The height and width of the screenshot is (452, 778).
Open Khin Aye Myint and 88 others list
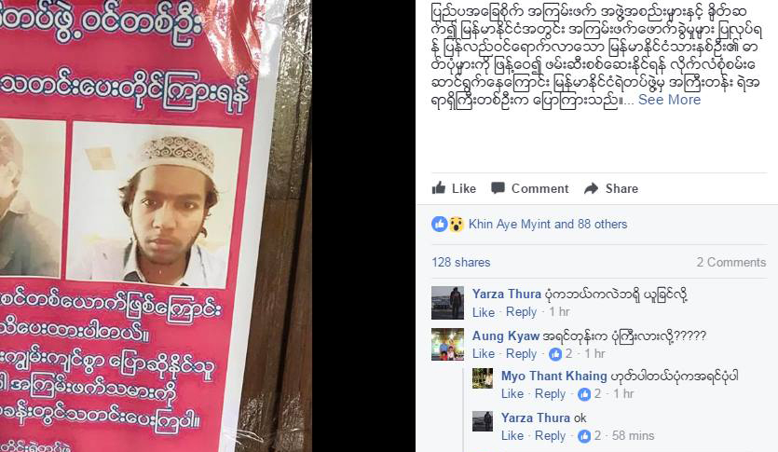click(x=548, y=225)
